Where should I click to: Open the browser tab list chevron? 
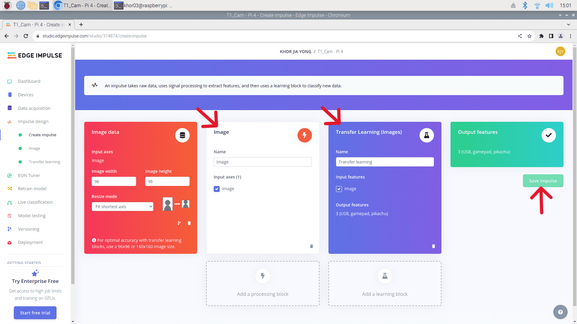tap(568, 25)
